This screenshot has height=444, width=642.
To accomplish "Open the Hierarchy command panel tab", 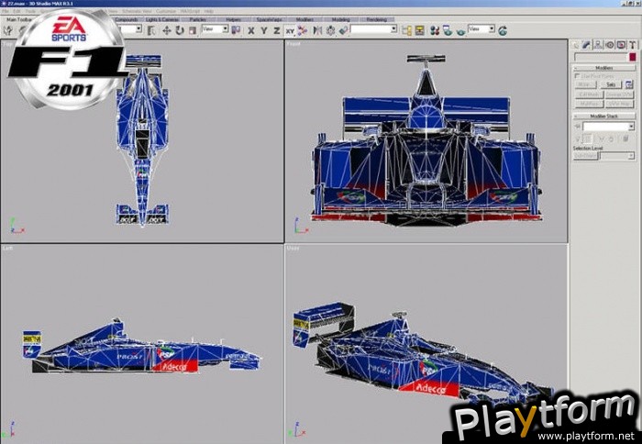I will point(598,45).
